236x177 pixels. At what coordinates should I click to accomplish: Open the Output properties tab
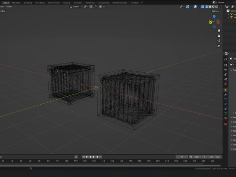226,70
